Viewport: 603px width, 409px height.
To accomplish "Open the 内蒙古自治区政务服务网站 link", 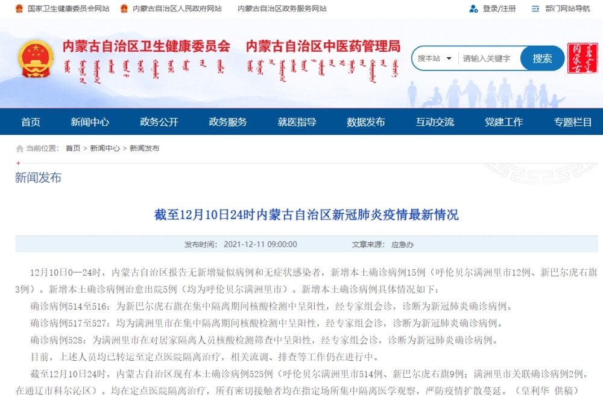I will 282,8.
